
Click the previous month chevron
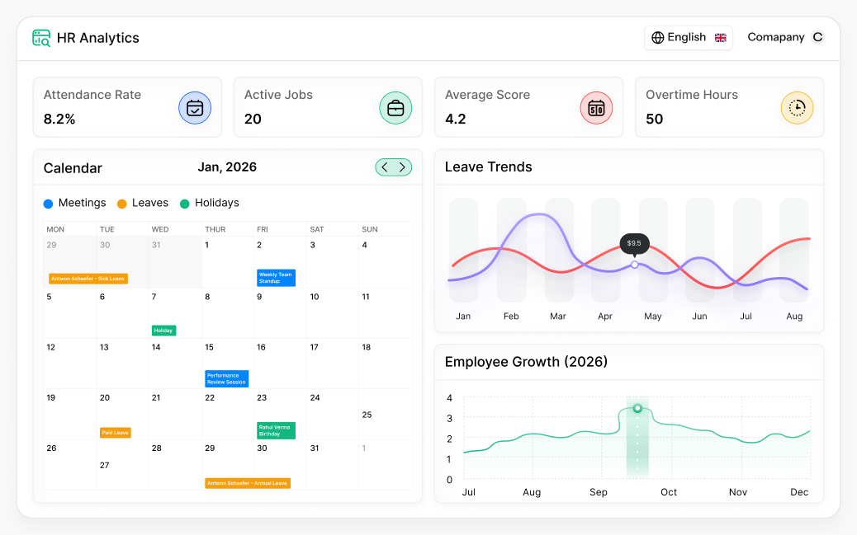click(x=384, y=167)
